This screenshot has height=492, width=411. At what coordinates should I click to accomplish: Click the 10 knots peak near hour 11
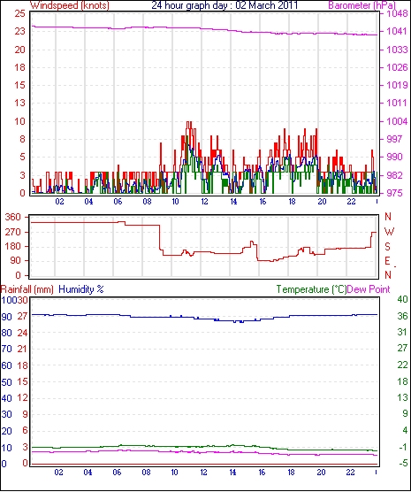tap(189, 122)
